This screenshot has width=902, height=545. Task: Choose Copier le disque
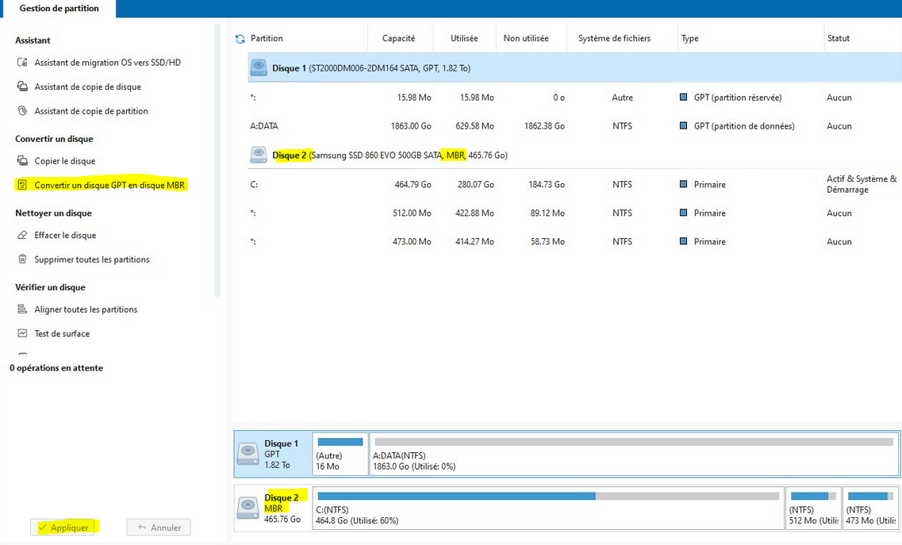pos(65,160)
